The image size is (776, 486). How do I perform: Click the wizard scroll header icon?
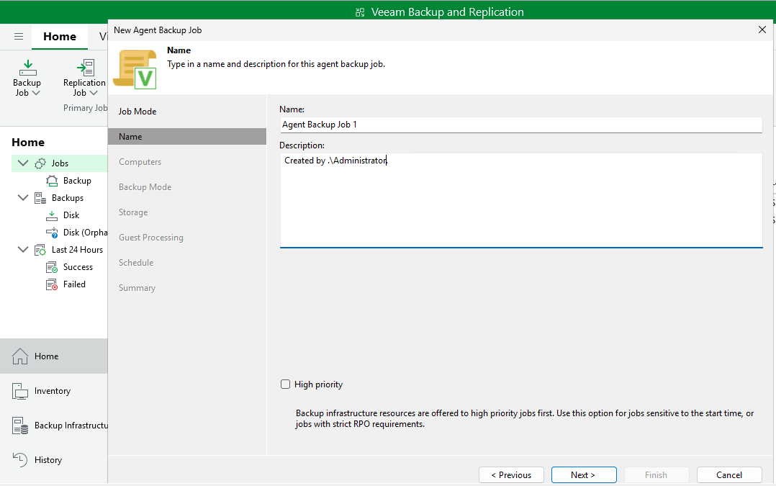click(x=135, y=69)
